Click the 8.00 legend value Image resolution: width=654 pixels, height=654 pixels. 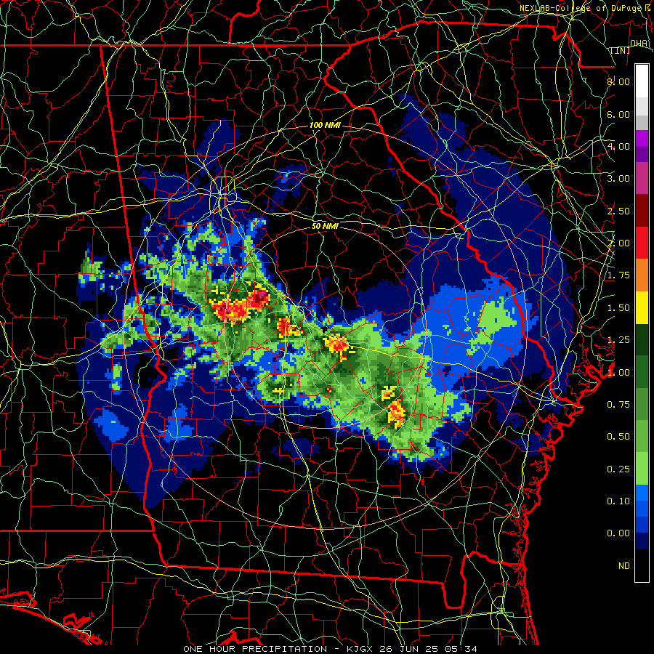[618, 81]
